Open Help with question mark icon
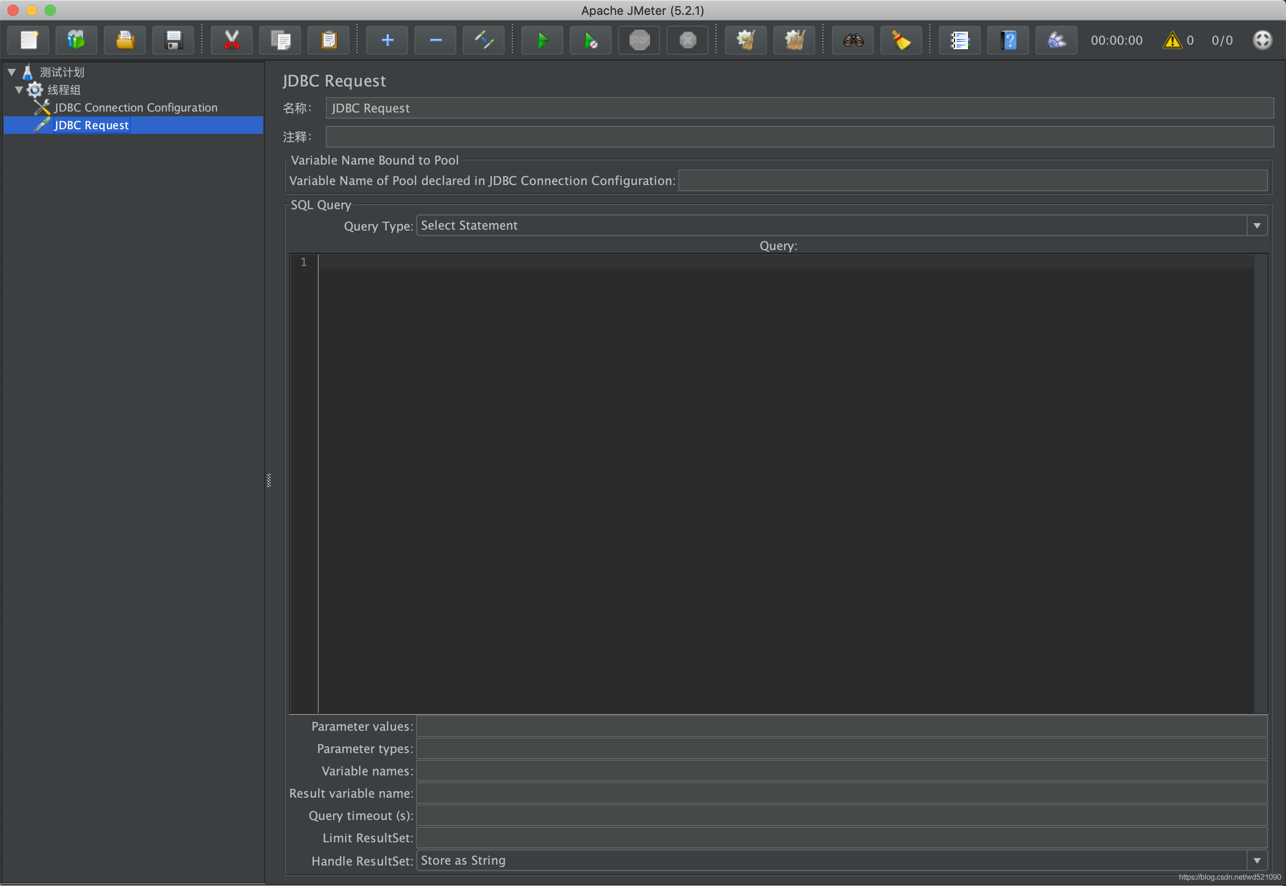1286x886 pixels. pos(1008,40)
